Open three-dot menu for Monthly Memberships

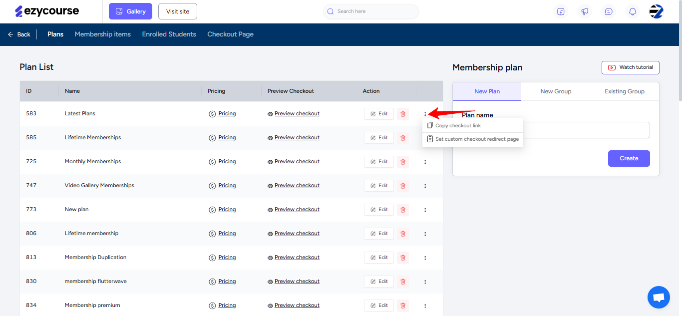(x=425, y=162)
